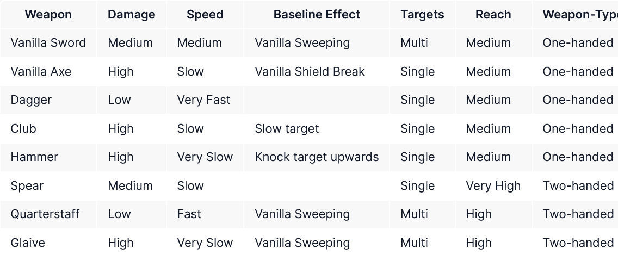Click the Damage column header
This screenshot has height=254, width=618.
132,15
